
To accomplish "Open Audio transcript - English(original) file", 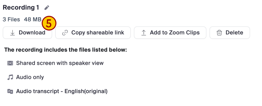I will (x=62, y=91).
